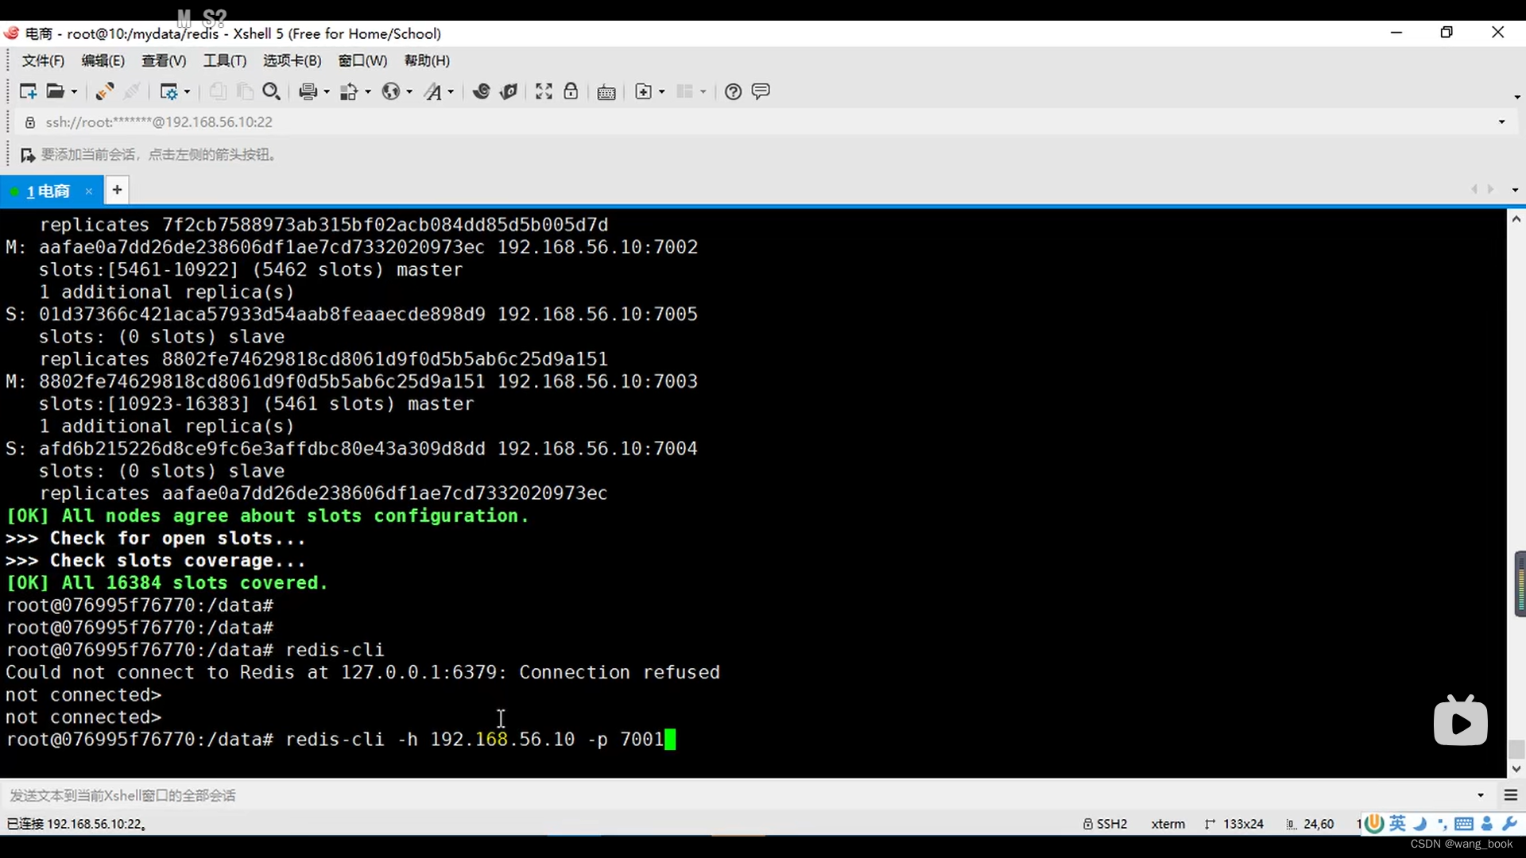
Task: Click the compose bar text input
Action: pyautogui.click(x=735, y=795)
